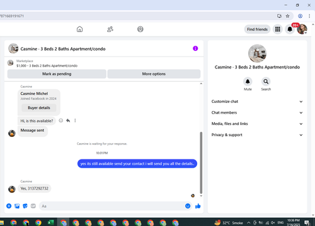Open Windows notification center icon

(307, 222)
